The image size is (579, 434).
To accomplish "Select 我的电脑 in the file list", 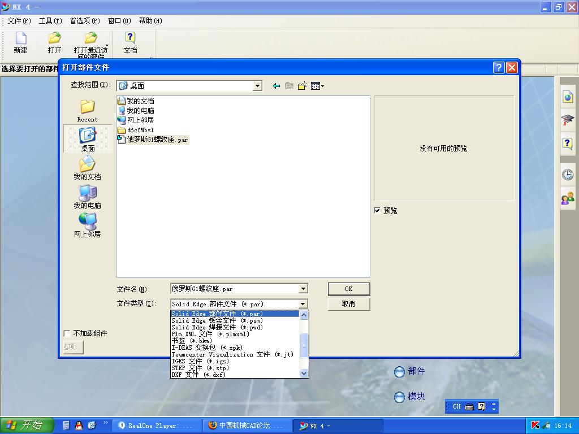I will 136,110.
